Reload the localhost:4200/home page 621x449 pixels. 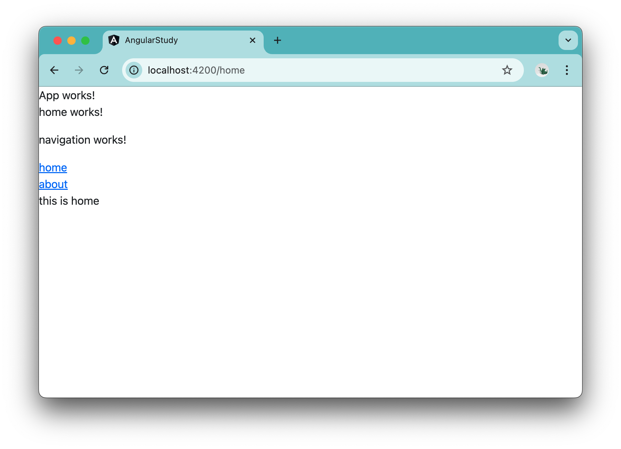click(104, 70)
